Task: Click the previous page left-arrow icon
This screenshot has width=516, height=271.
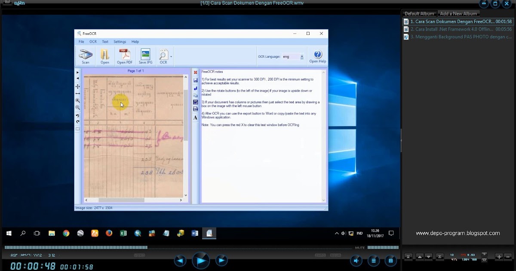Action: pyautogui.click(x=78, y=78)
